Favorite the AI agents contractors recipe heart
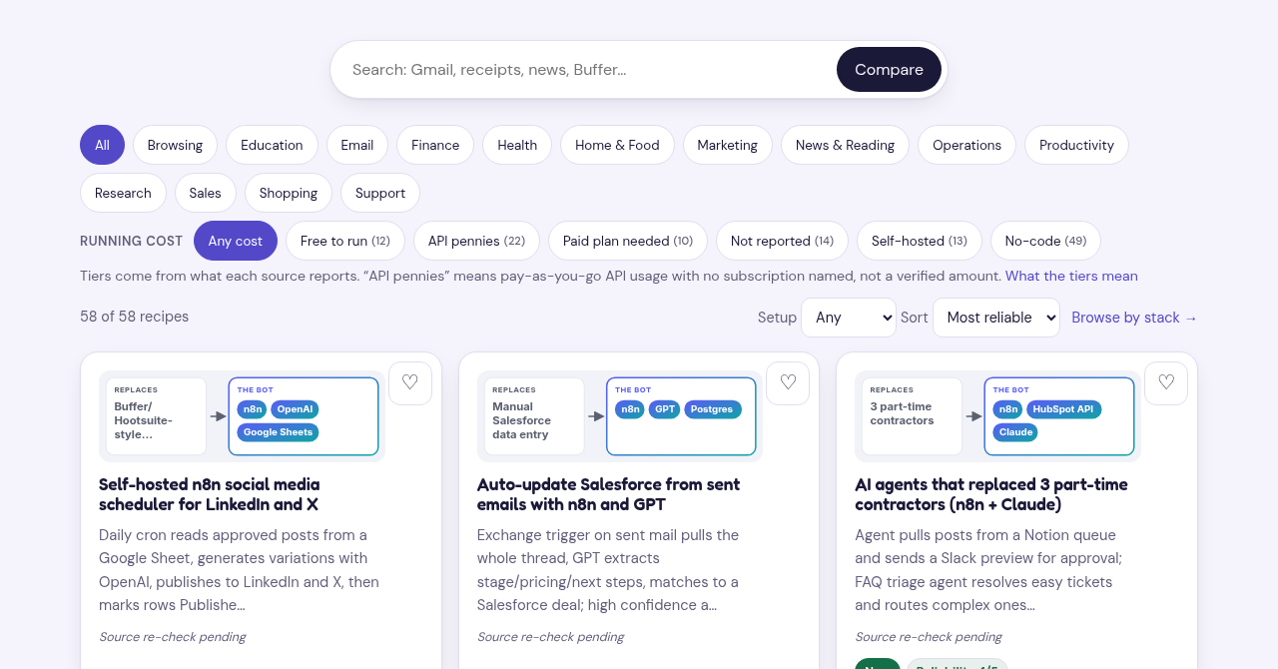Image resolution: width=1278 pixels, height=669 pixels. tap(1166, 383)
